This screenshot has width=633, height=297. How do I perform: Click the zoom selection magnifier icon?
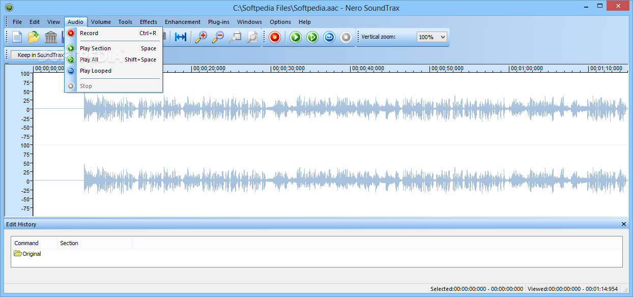pos(235,37)
